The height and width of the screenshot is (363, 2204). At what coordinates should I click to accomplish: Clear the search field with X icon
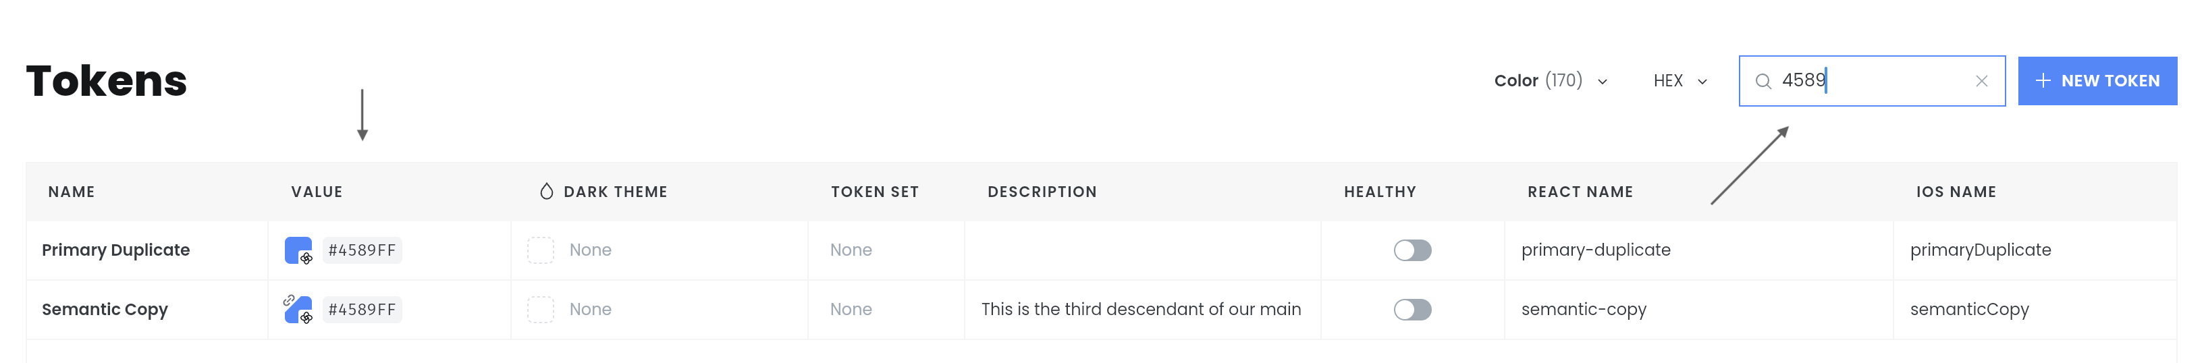[1981, 82]
